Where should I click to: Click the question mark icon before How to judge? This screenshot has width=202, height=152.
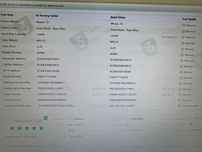[179, 106]
